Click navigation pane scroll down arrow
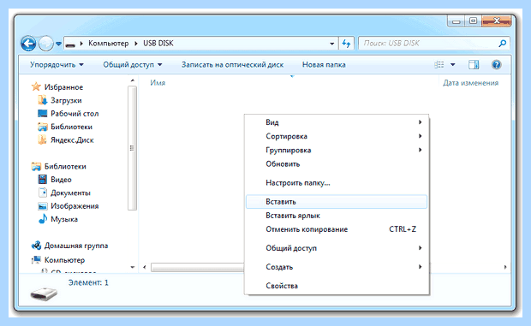This screenshot has height=326, width=531. pos(133,267)
